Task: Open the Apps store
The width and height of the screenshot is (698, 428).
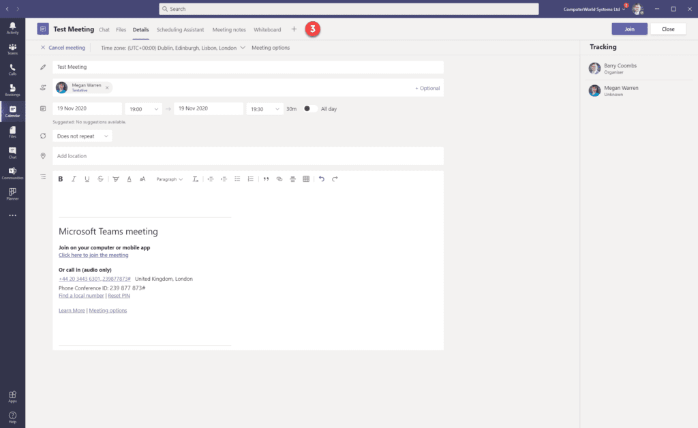Action: 12,397
